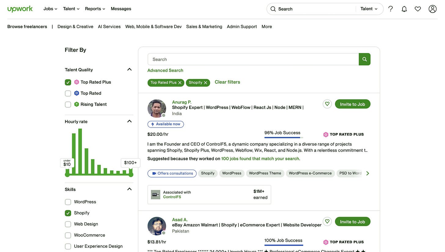Click Offers consultations video badge

[172, 173]
